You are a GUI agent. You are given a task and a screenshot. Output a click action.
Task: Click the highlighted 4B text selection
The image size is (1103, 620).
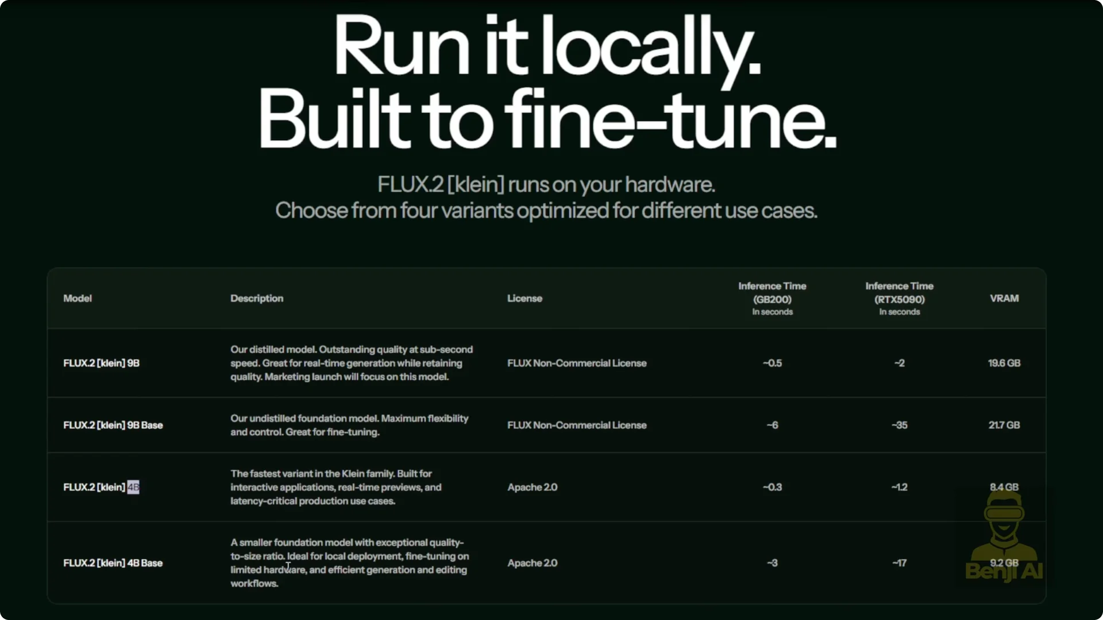click(133, 487)
